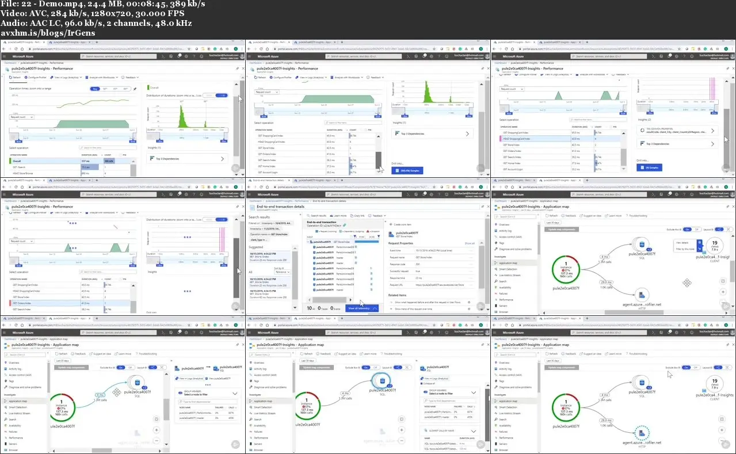Open View in Logs dropdown in the Overall-row frame

coord(67,77)
